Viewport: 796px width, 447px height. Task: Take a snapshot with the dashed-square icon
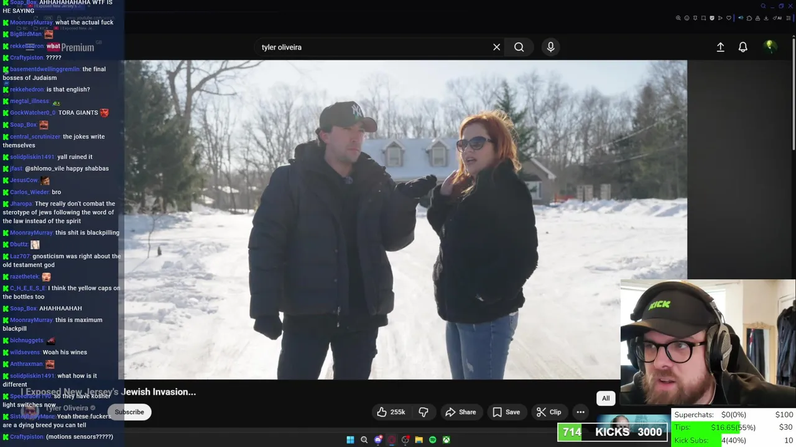click(x=703, y=18)
